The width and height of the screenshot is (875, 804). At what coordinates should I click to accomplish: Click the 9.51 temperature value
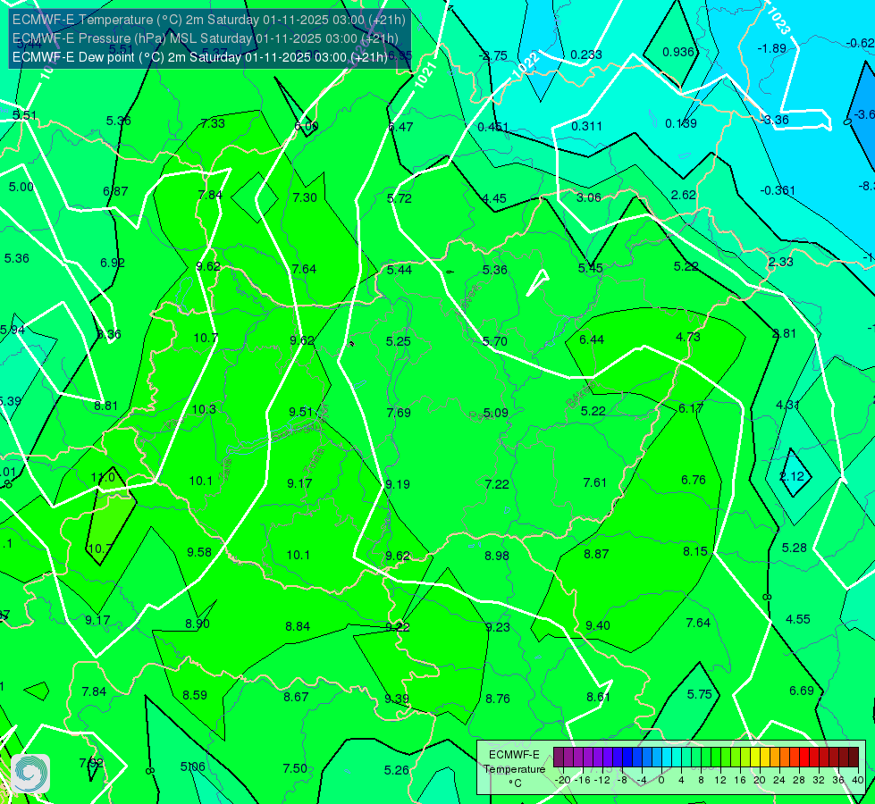[301, 412]
